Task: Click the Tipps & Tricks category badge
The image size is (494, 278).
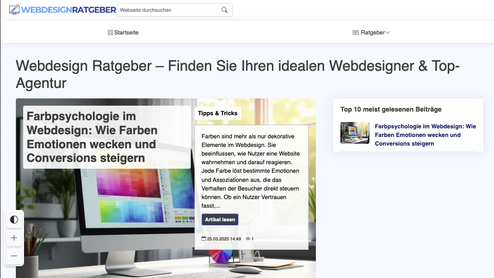Action: point(218,113)
